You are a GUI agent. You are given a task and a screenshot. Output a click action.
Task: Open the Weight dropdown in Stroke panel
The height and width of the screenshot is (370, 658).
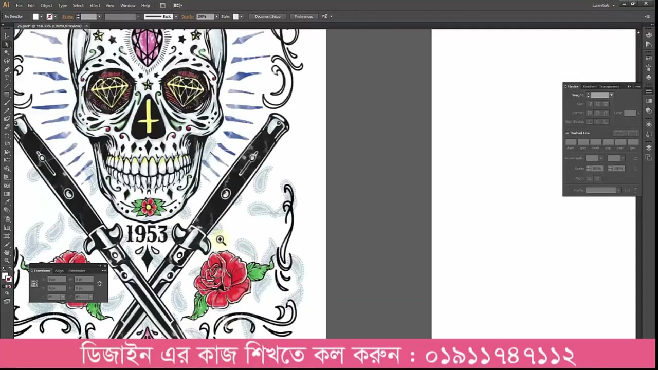[x=611, y=95]
